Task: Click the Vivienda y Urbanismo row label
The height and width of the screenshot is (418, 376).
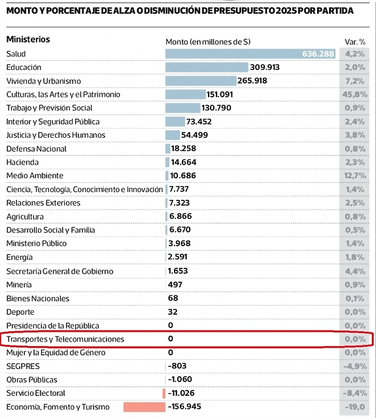Action: [x=44, y=81]
